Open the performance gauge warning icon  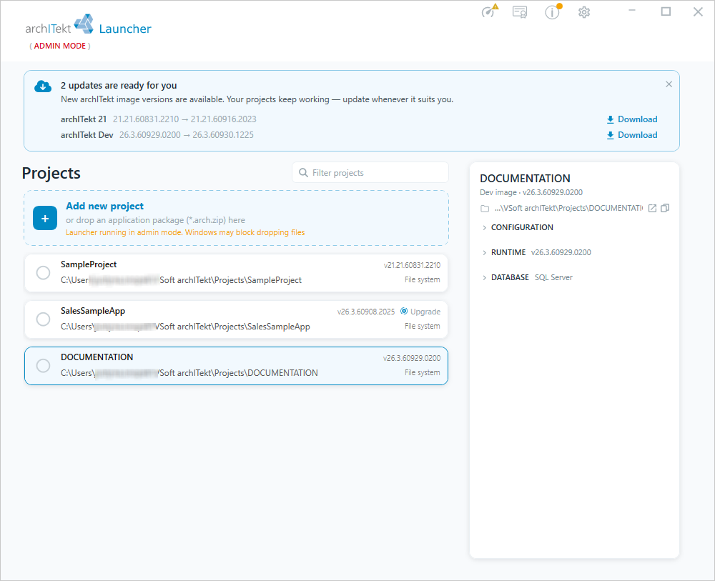pyautogui.click(x=490, y=11)
